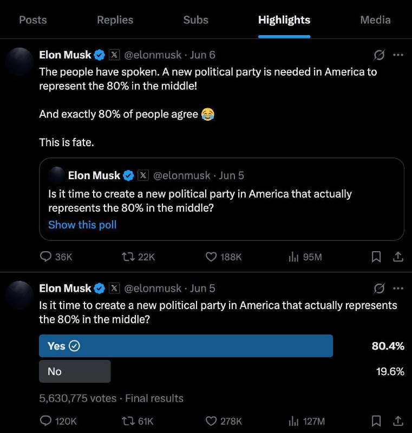
Task: Open more options menu on poll post
Action: [398, 288]
